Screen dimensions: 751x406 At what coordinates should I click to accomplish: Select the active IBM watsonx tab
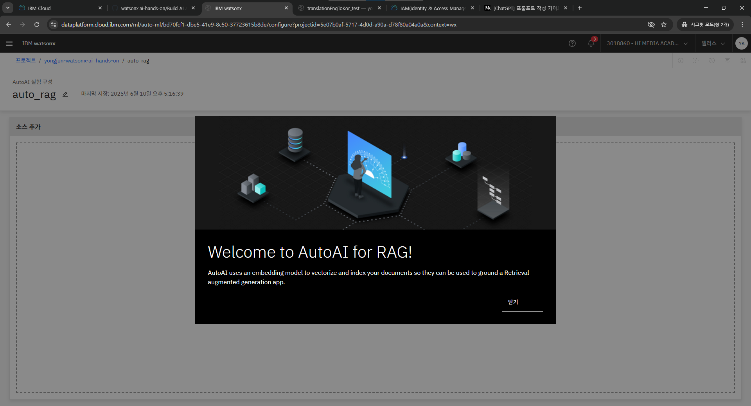pyautogui.click(x=247, y=8)
